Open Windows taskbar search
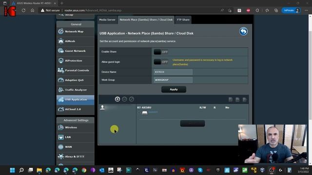This screenshot has width=312, height=175. [21, 170]
